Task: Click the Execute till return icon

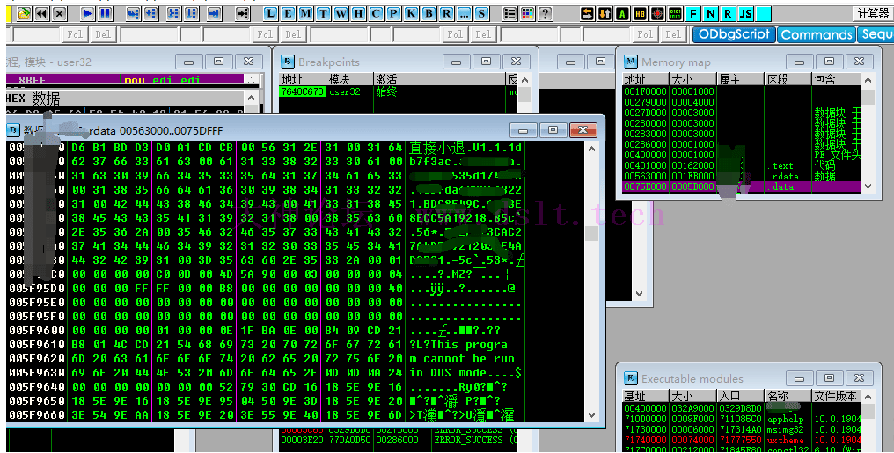Action: point(214,13)
